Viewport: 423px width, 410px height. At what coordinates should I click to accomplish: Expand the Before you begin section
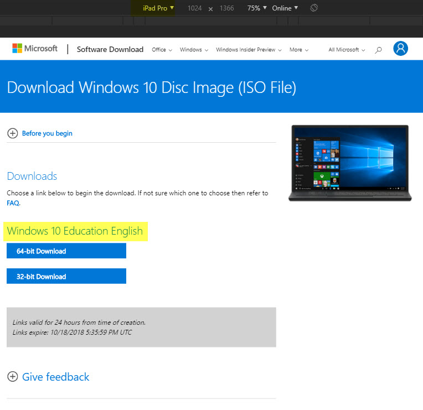[x=47, y=133]
